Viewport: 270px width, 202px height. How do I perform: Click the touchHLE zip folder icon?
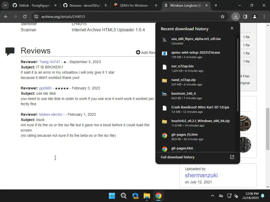tap(165, 122)
